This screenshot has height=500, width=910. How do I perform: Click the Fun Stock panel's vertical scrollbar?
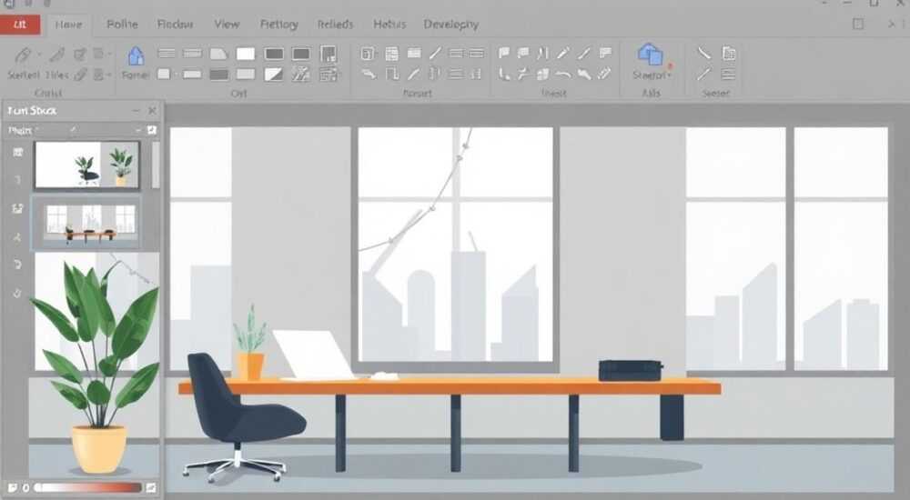[x=156, y=165]
